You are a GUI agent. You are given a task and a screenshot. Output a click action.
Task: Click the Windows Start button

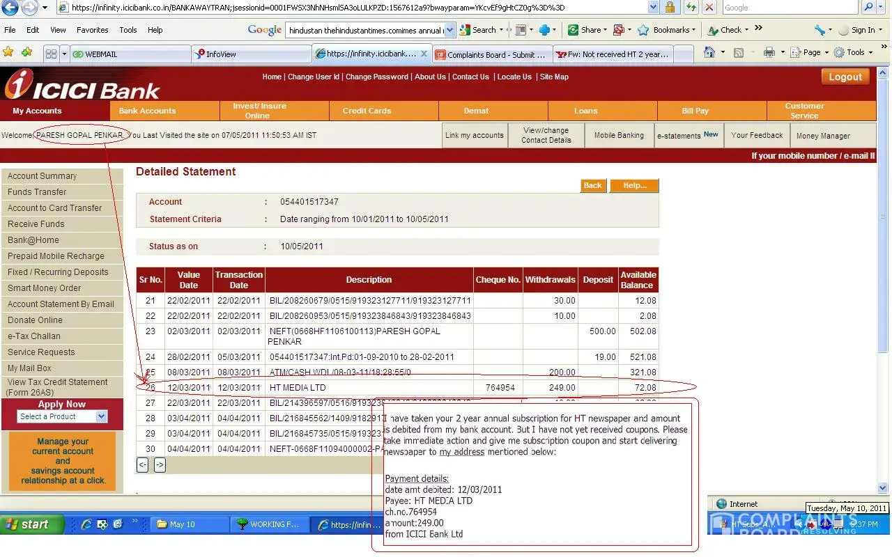(28, 524)
